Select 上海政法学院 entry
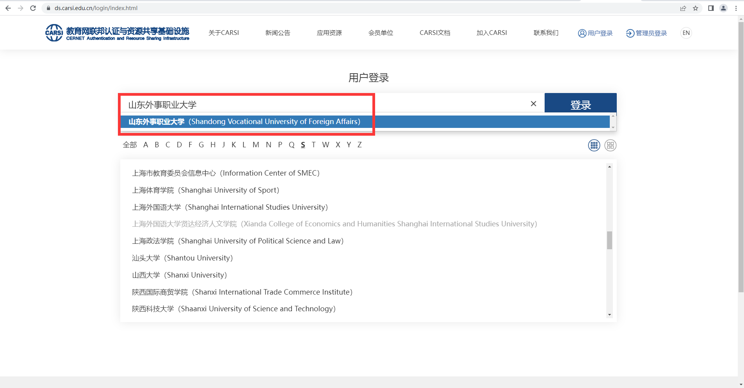Image resolution: width=744 pixels, height=388 pixels. 238,241
